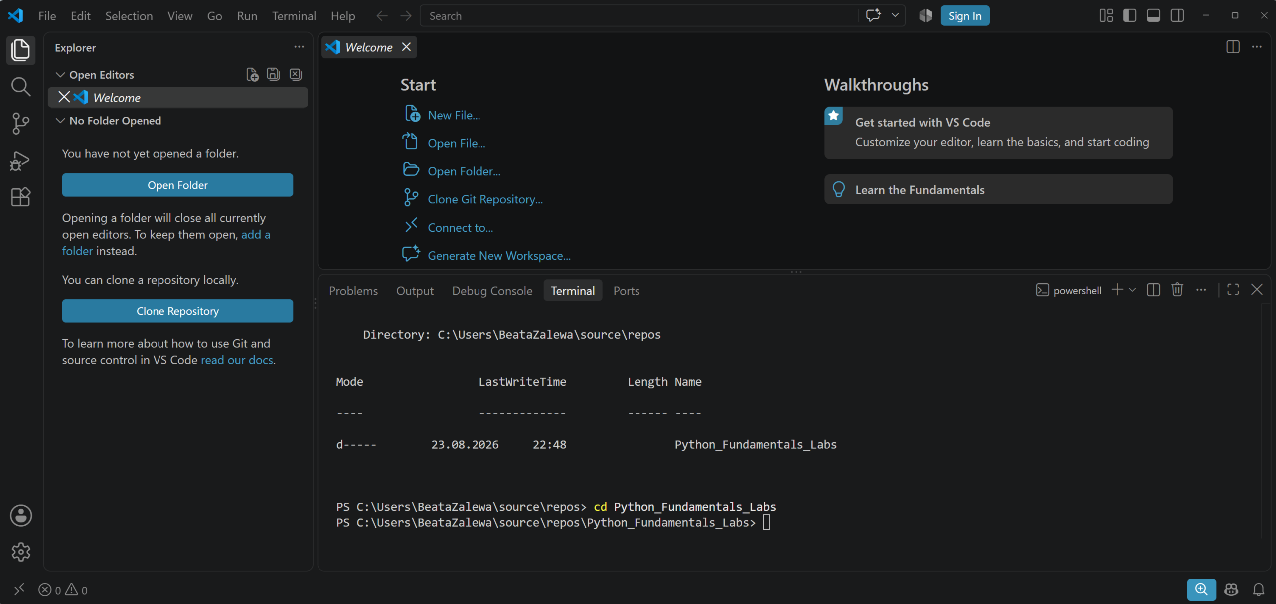Toggle the bottom panel visibility
This screenshot has height=604, width=1276.
(x=1153, y=16)
